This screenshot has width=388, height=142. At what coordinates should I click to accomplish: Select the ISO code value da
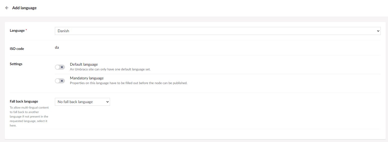click(57, 47)
